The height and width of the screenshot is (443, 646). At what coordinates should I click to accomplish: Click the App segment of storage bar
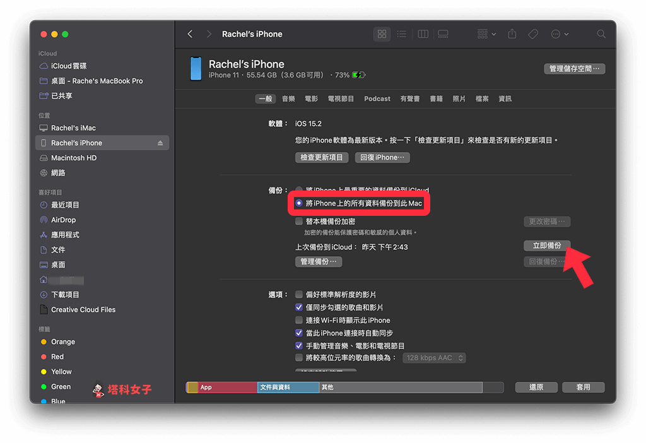pyautogui.click(x=228, y=387)
